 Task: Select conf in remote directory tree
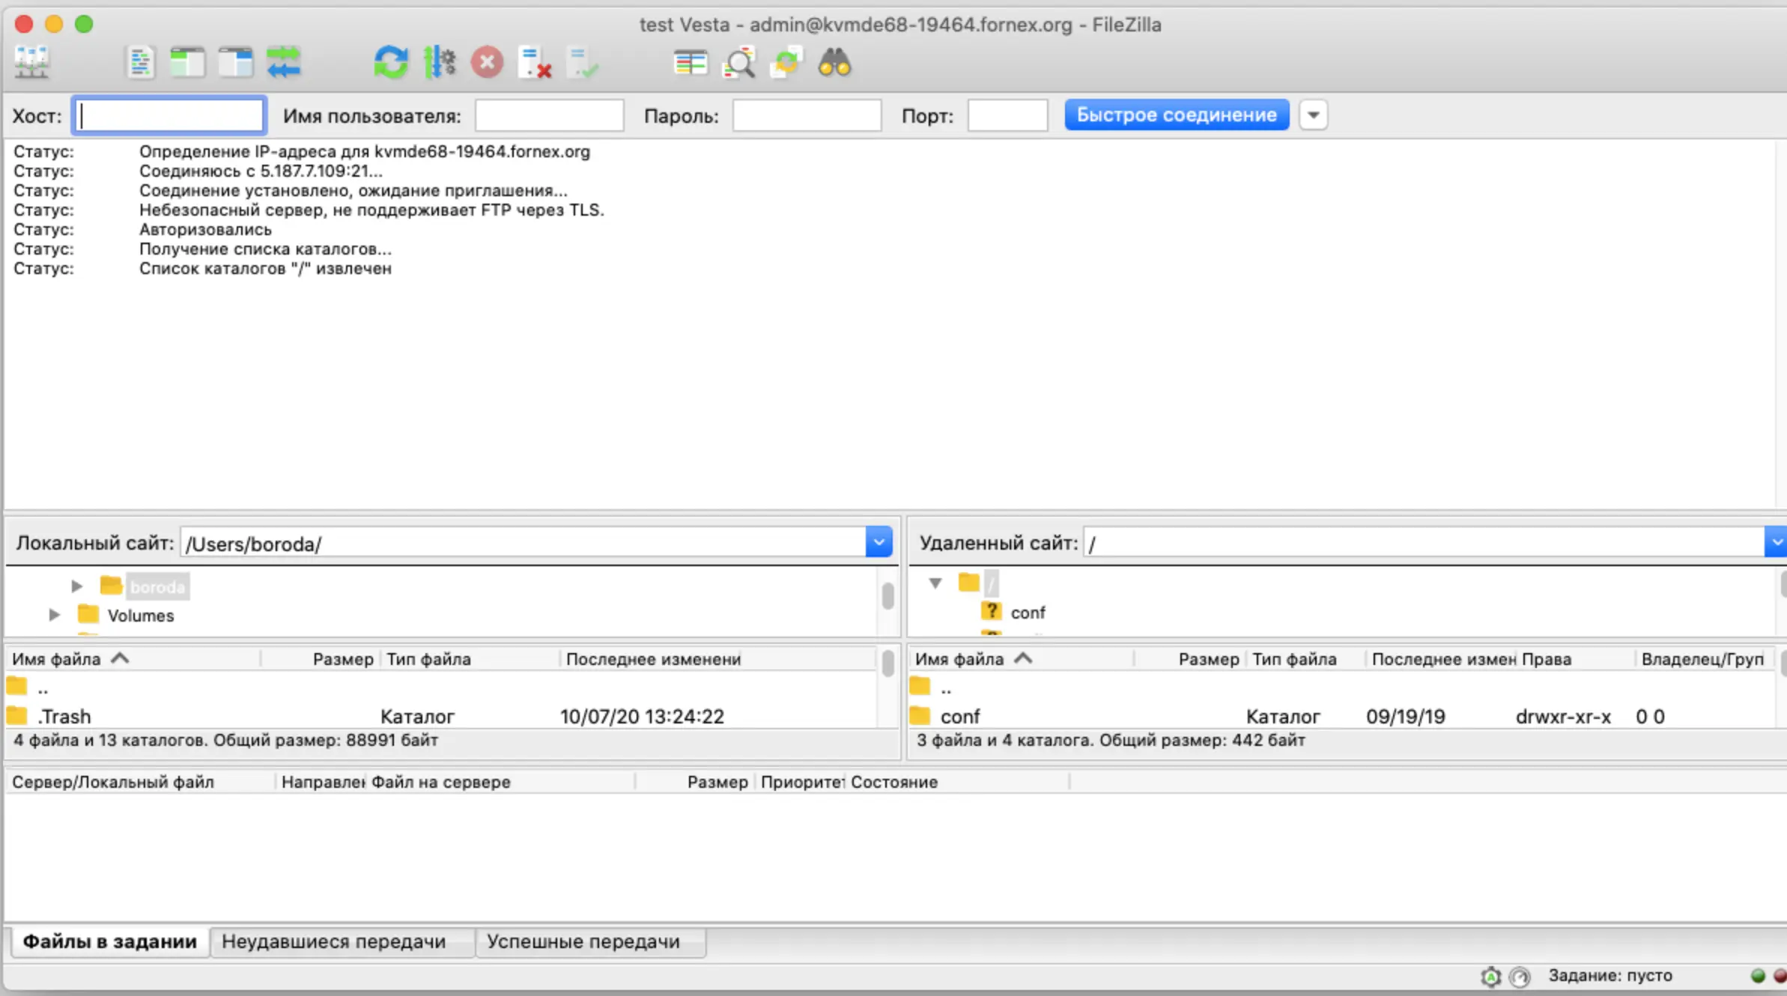(x=1028, y=613)
